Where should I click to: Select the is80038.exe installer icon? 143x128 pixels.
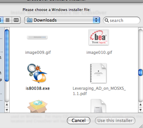[x=37, y=73]
